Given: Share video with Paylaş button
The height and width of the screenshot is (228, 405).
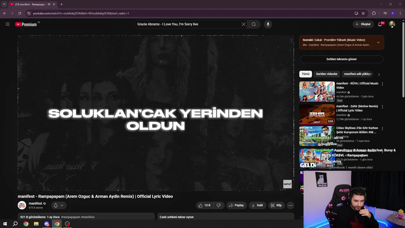Looking at the screenshot, I should (236, 206).
